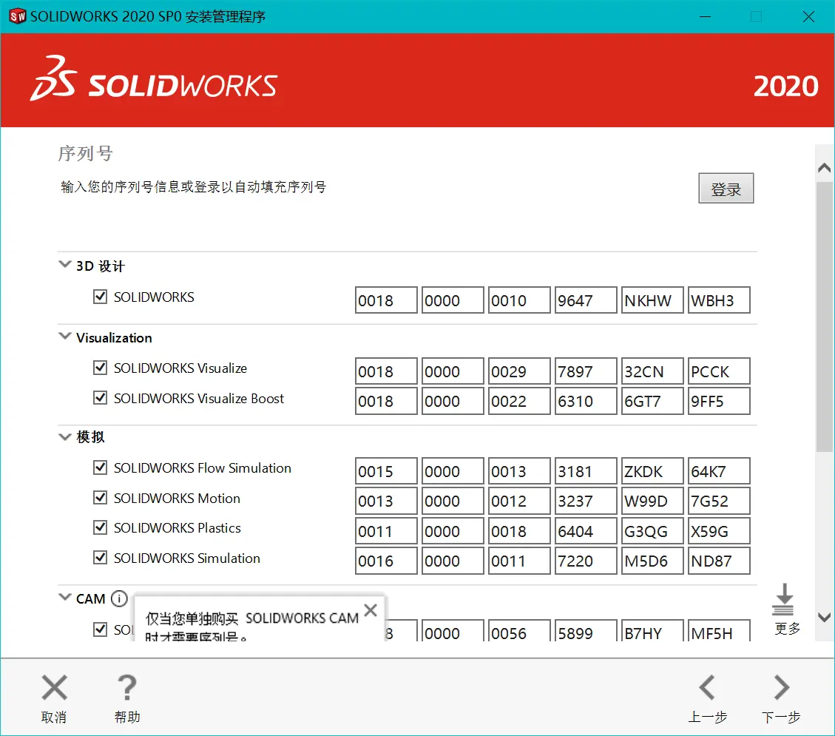Click Flow Simulation serial field 3181
The height and width of the screenshot is (736, 835).
click(x=586, y=470)
